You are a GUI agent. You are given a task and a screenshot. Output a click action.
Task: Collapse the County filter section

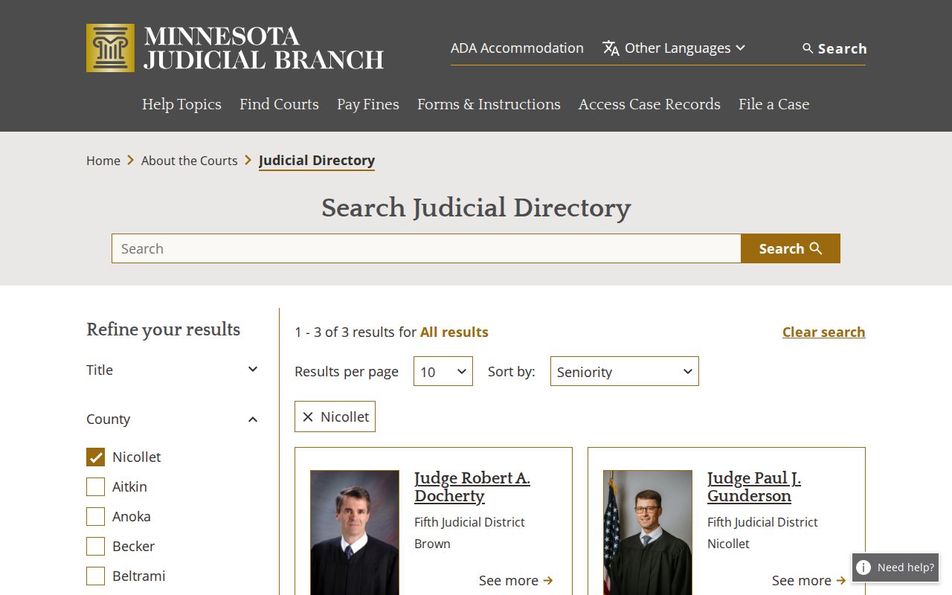pos(173,419)
